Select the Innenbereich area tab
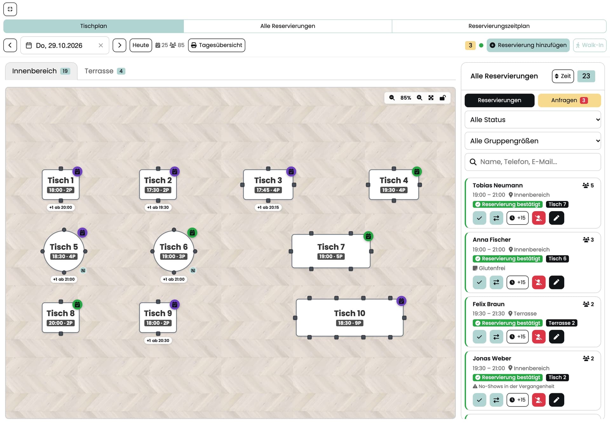 [x=41, y=71]
